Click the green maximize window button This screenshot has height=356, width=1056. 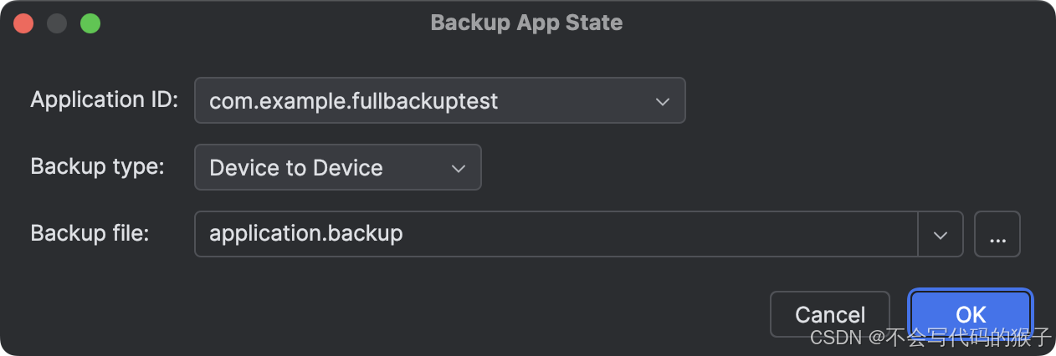(90, 23)
